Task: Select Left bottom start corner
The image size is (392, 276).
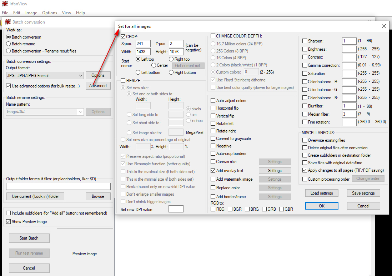Action: [138, 72]
